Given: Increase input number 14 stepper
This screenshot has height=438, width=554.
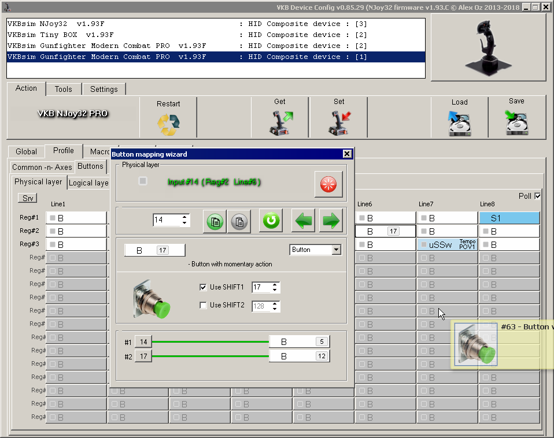Looking at the screenshot, I should 184,217.
